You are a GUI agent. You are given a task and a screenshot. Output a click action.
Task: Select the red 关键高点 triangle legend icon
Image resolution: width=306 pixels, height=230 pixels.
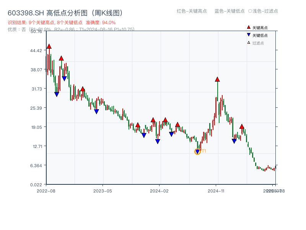click(248, 28)
